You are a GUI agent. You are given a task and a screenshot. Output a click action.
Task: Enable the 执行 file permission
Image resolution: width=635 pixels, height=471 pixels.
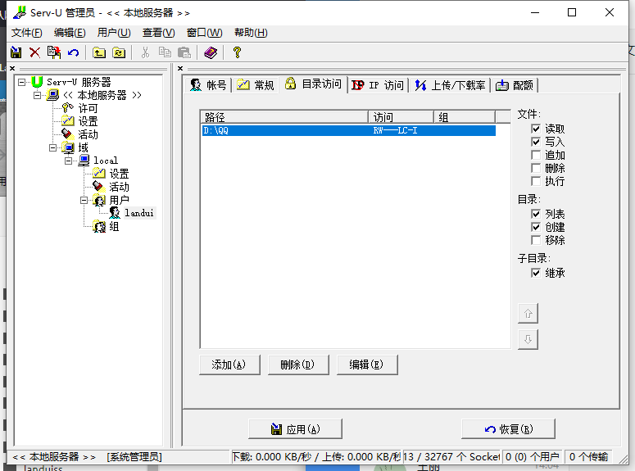[x=536, y=181]
